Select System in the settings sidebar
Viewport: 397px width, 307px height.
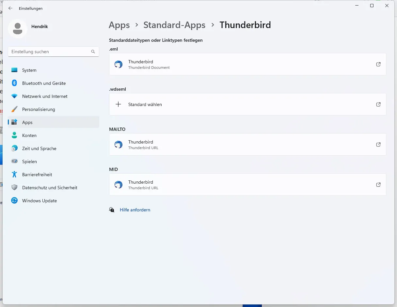[54, 70]
